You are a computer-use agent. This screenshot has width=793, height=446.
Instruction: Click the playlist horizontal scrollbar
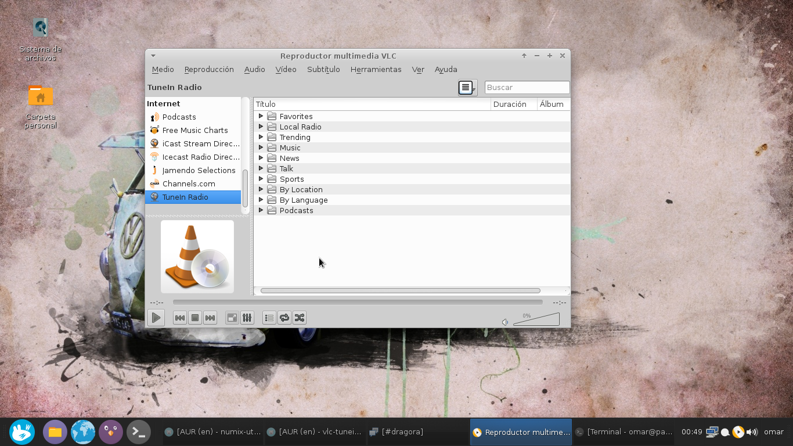pyautogui.click(x=401, y=290)
